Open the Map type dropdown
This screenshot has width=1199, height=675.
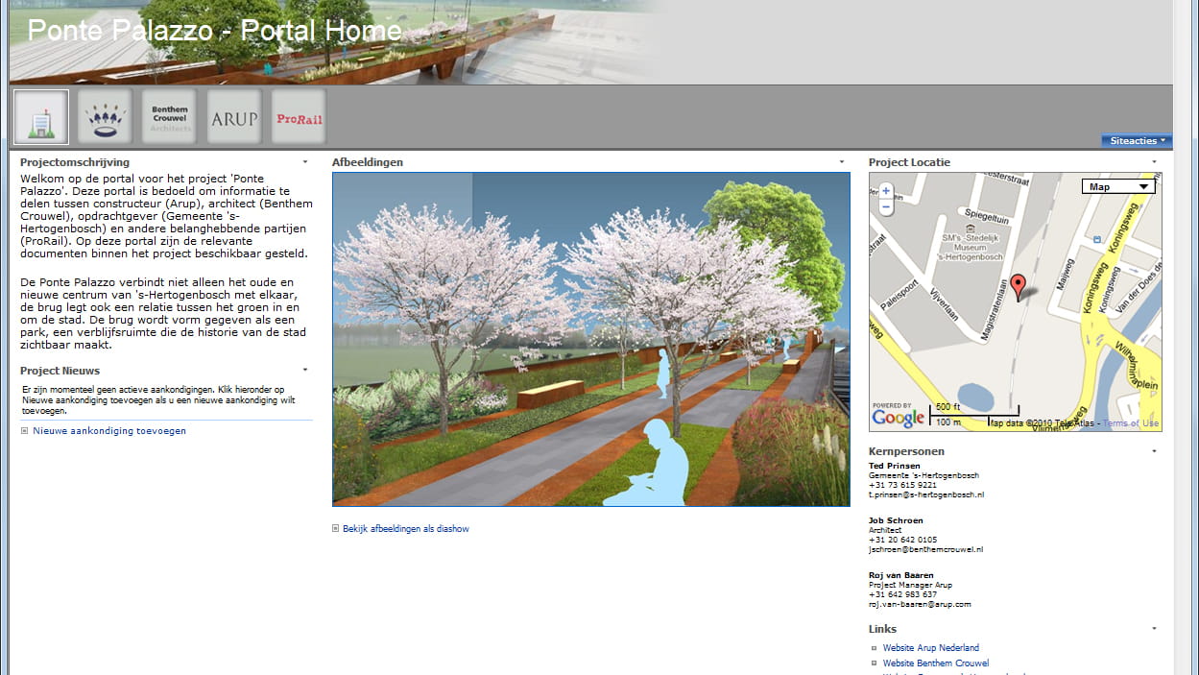point(1117,186)
